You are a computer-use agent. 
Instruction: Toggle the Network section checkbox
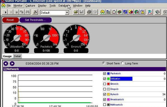tap(5, 69)
